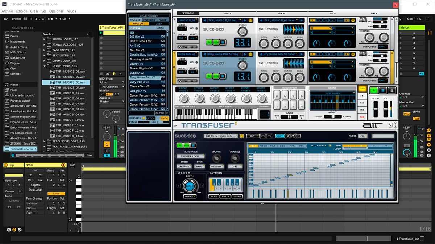
Task: Open the Trigger Loop note range dropdown
Action: point(190,157)
